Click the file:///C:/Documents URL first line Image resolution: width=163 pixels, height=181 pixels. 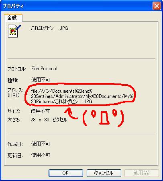tap(62, 91)
